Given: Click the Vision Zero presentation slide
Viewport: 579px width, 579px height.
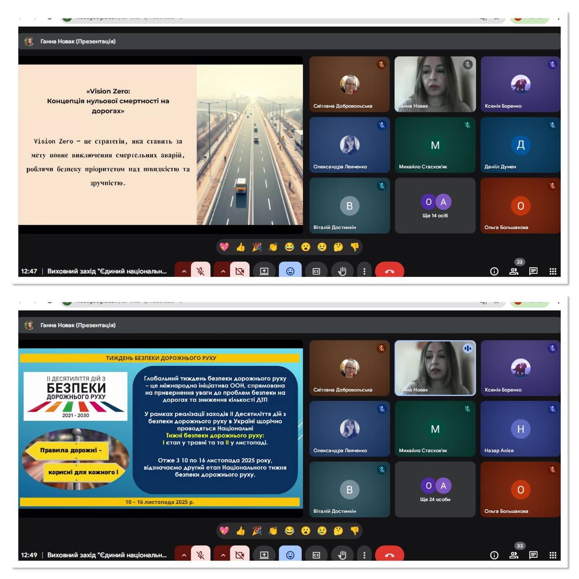Looking at the screenshot, I should pos(161,144).
